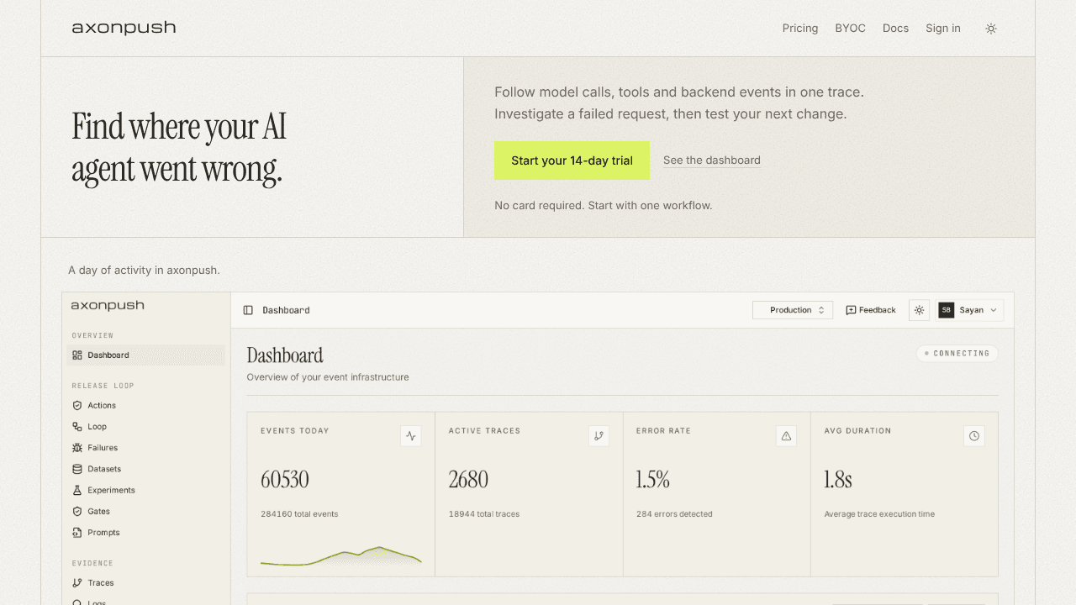Go to BYOC in the top navigation

(x=850, y=29)
